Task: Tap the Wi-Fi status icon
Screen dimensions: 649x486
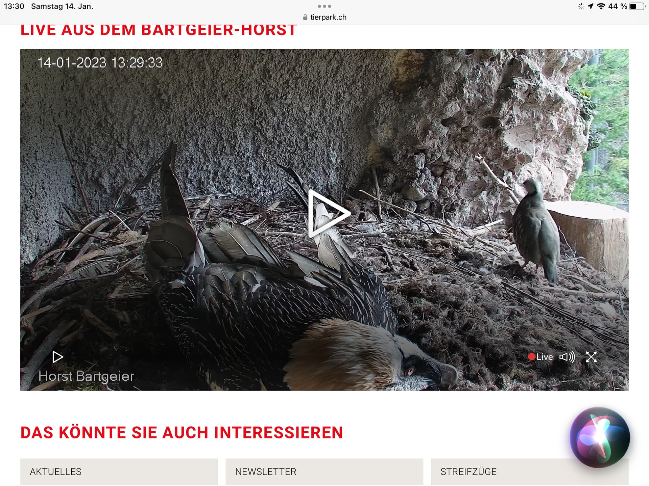Action: [x=601, y=6]
